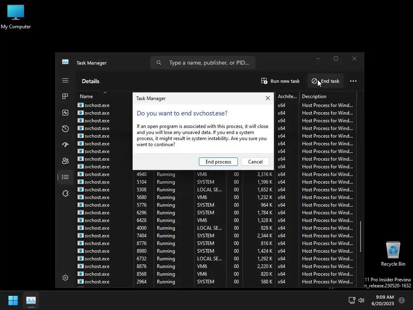Open the Windows Start button
Viewport: 413px width, 310px height.
tap(13, 300)
